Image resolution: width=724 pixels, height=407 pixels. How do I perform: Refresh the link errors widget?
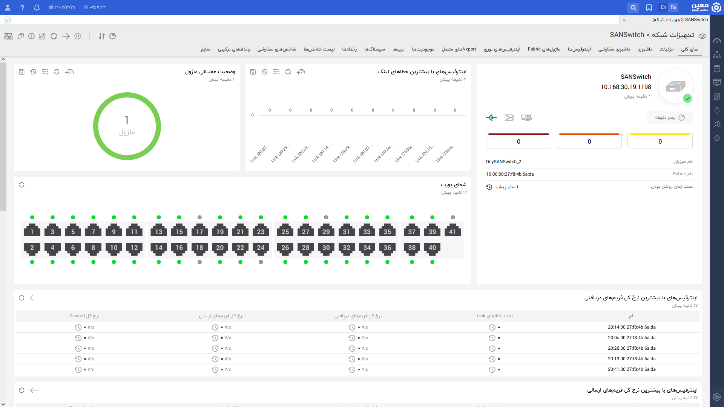tap(288, 72)
